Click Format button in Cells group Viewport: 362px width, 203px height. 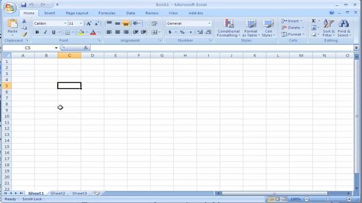[293, 34]
